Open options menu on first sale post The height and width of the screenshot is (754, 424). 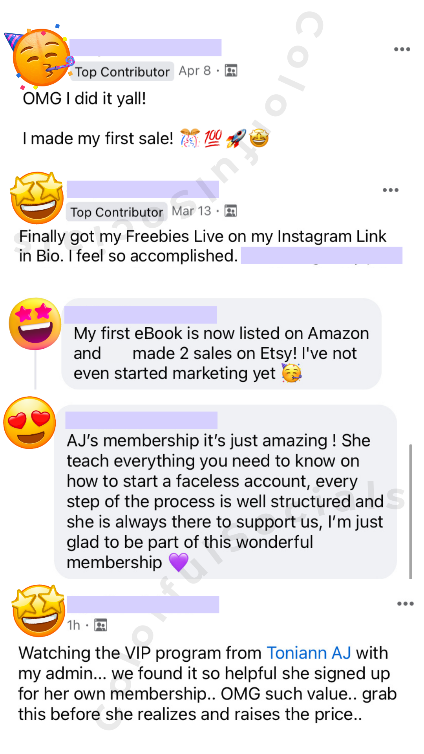(x=402, y=49)
